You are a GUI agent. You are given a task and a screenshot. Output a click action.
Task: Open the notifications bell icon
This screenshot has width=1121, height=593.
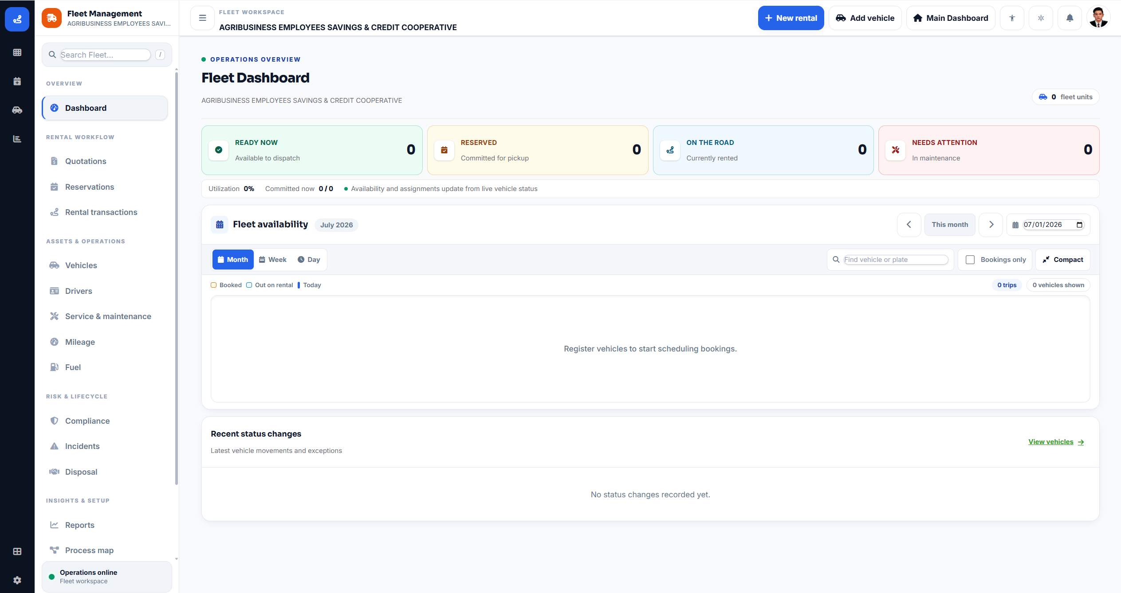(x=1070, y=18)
